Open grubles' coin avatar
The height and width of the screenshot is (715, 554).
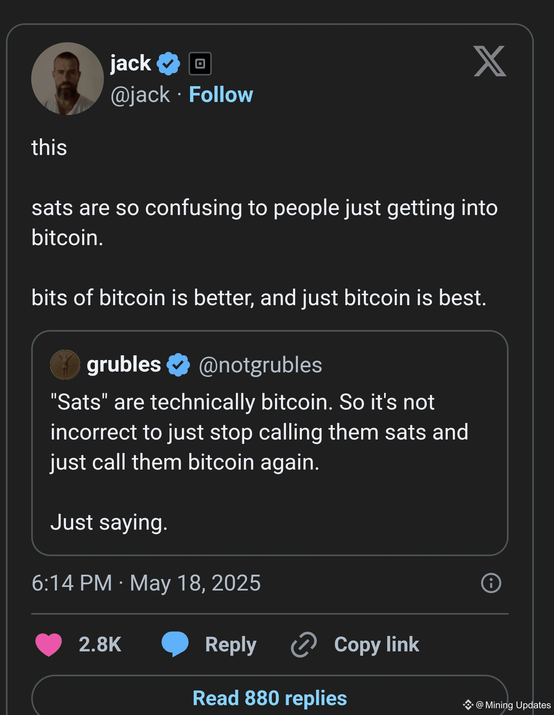[65, 364]
